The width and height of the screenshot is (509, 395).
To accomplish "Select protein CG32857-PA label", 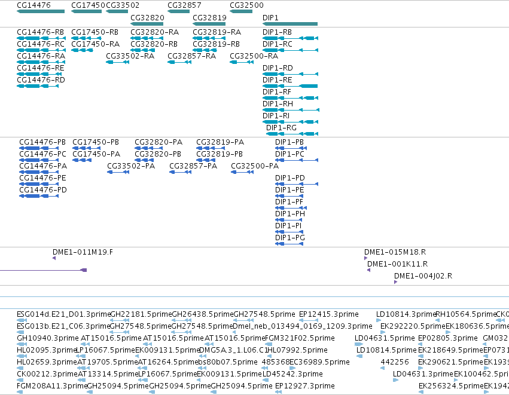I will (x=193, y=166).
